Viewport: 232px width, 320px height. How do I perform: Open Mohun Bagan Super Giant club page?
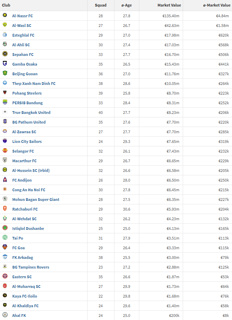pyautogui.click(x=36, y=200)
